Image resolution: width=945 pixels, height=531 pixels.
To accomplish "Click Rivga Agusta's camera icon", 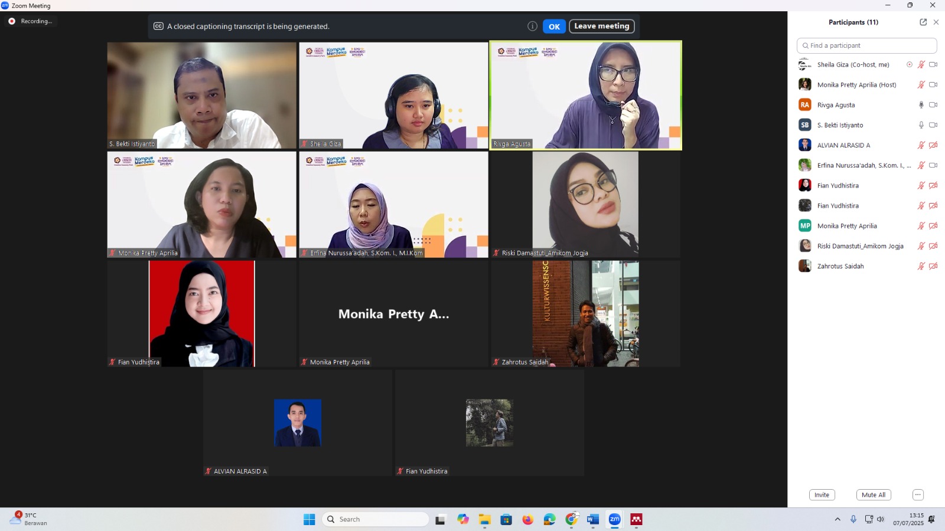I will click(x=933, y=105).
